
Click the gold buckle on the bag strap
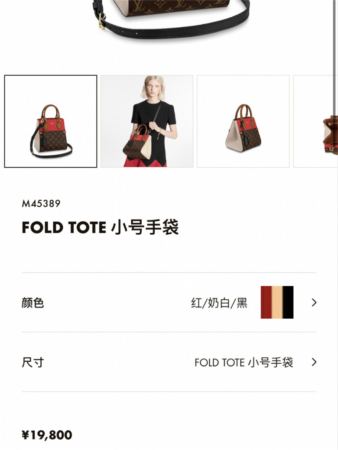(102, 20)
